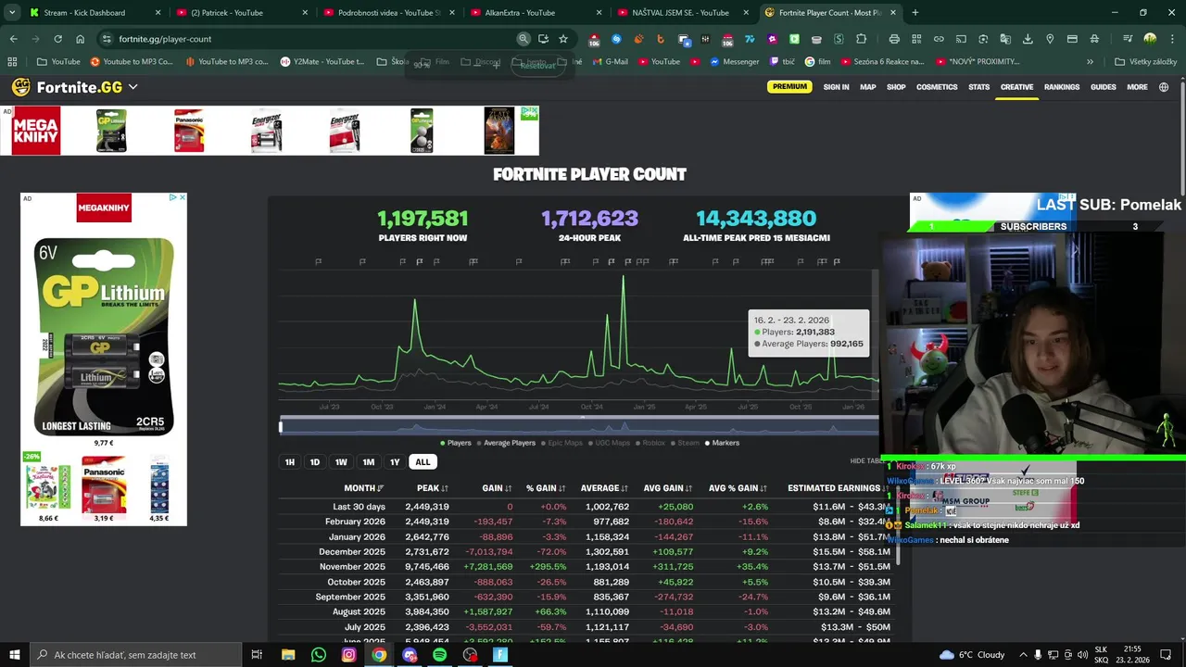Screen dimensions: 1186x667
Task: Click the cast screen icon in toolbar
Action: (961, 39)
